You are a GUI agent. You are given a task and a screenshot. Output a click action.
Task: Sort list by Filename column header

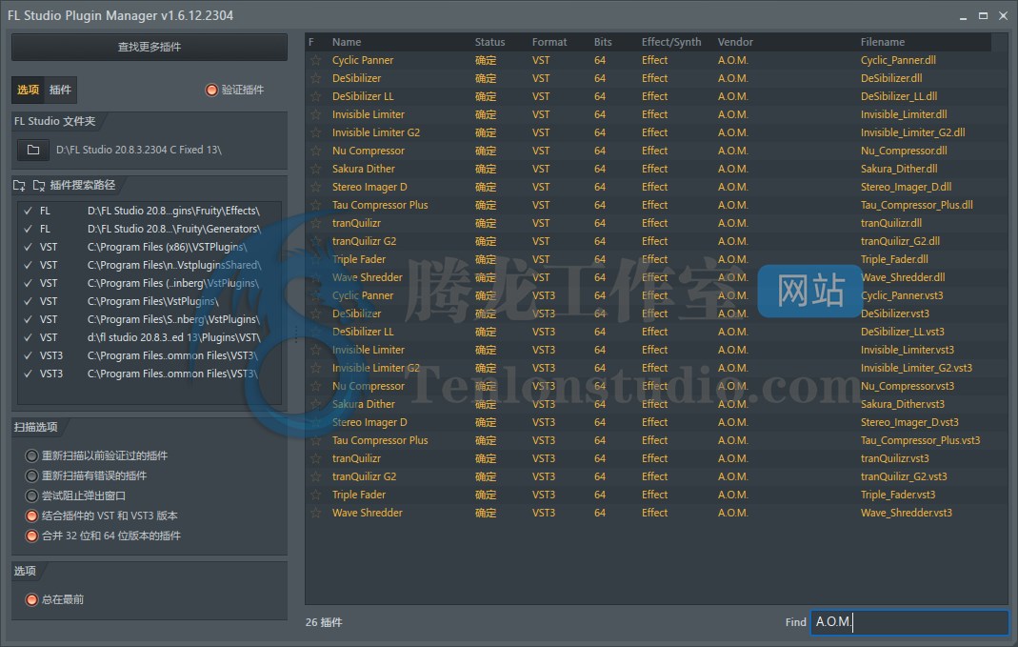click(883, 42)
